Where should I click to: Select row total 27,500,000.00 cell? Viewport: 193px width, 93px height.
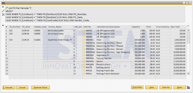click(178, 73)
